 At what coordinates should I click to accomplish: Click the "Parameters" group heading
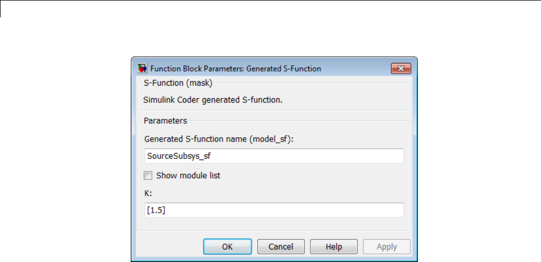pyautogui.click(x=166, y=120)
